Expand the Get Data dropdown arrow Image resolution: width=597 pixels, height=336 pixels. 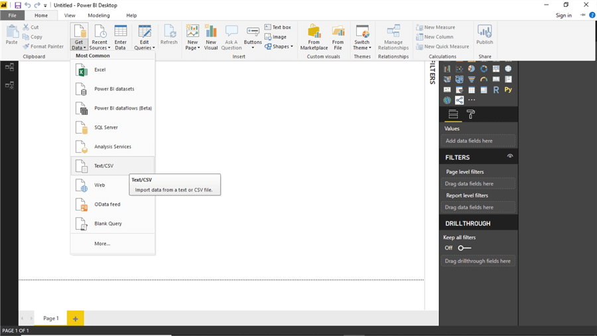(x=84, y=48)
